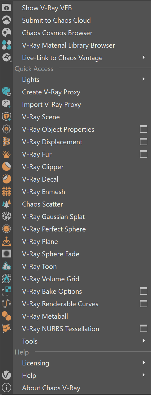Viewport: 151px width, 395px height.
Task: Open V-Ray Displacement option box
Action: 143,142
